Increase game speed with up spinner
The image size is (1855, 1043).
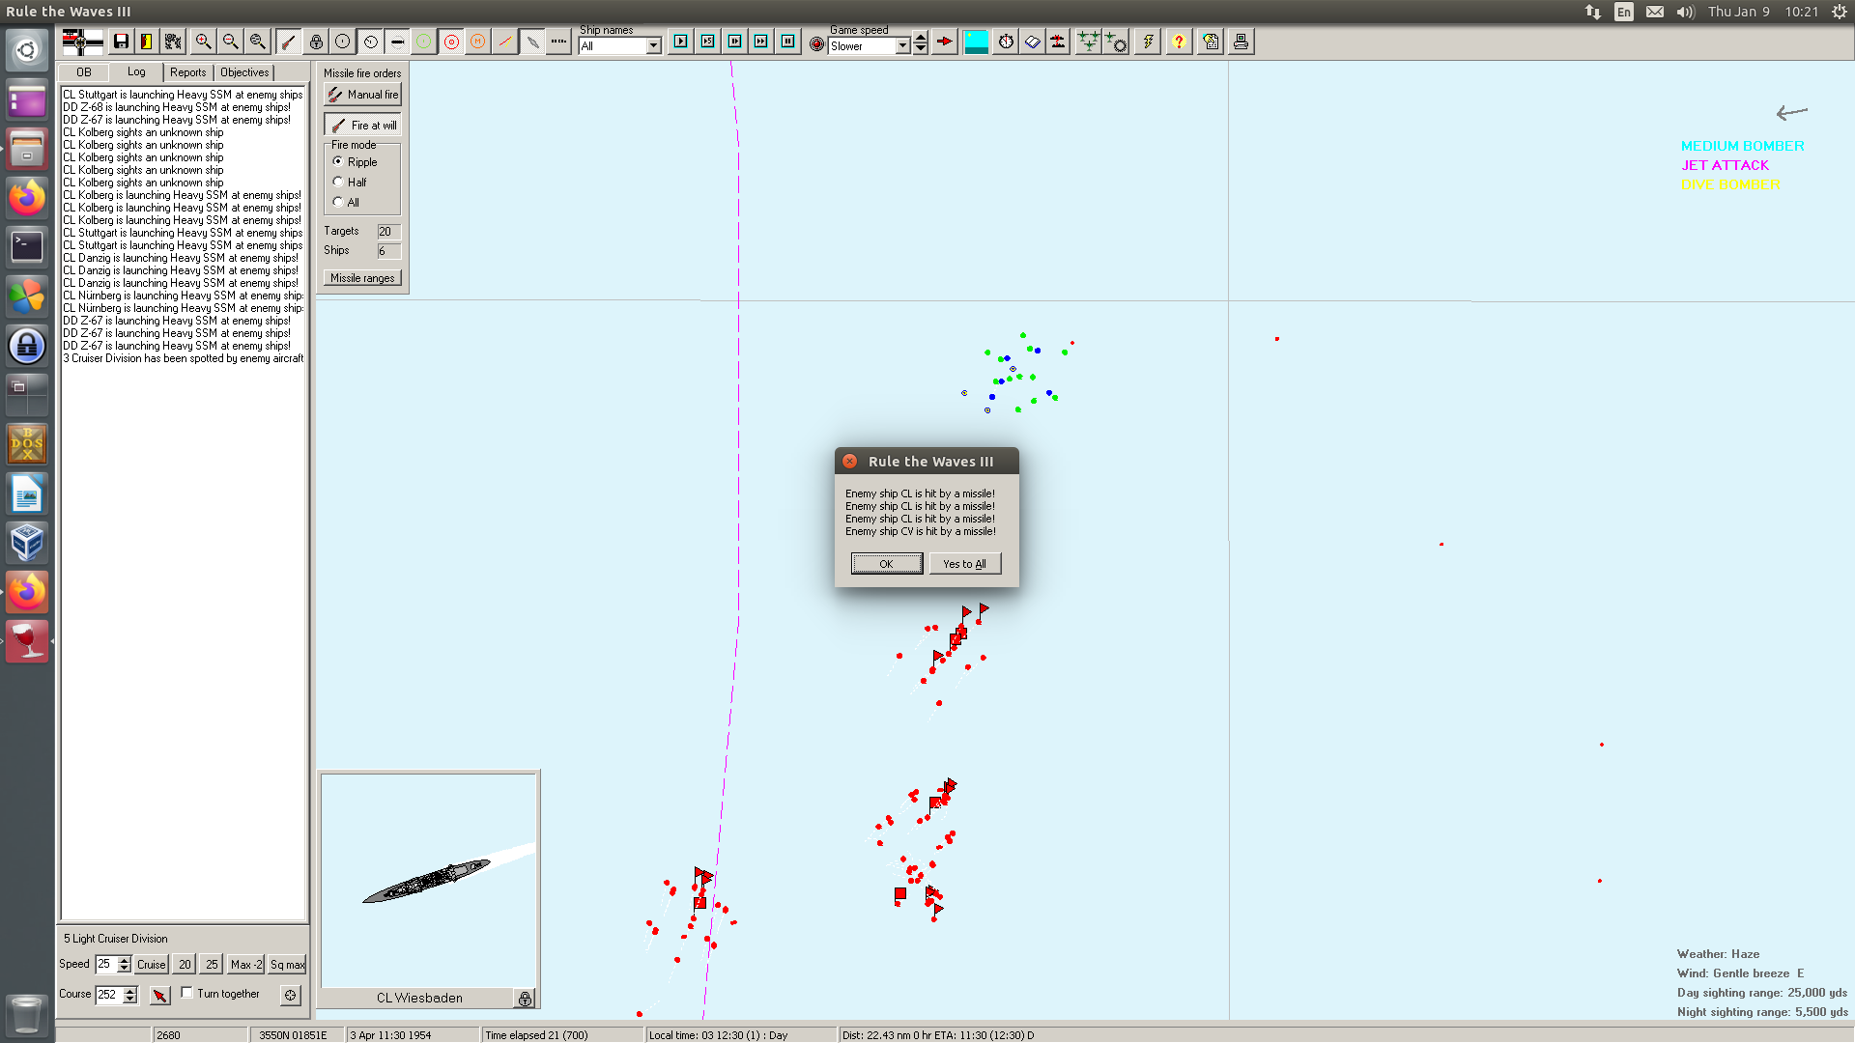(921, 38)
